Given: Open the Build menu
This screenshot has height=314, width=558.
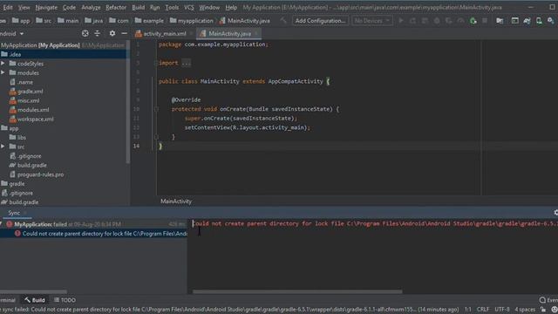Looking at the screenshot, I should click(x=138, y=7).
